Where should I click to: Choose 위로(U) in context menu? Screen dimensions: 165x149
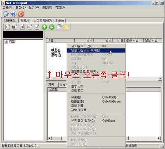[x=96, y=97]
